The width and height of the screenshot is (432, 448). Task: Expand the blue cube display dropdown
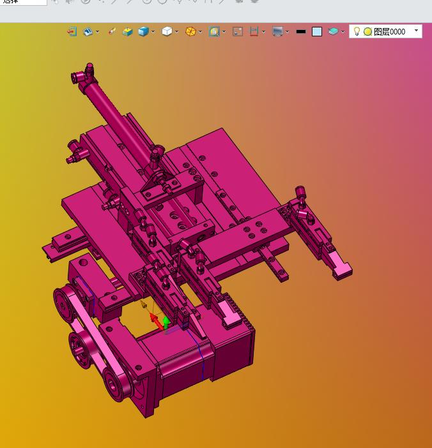click(x=153, y=32)
